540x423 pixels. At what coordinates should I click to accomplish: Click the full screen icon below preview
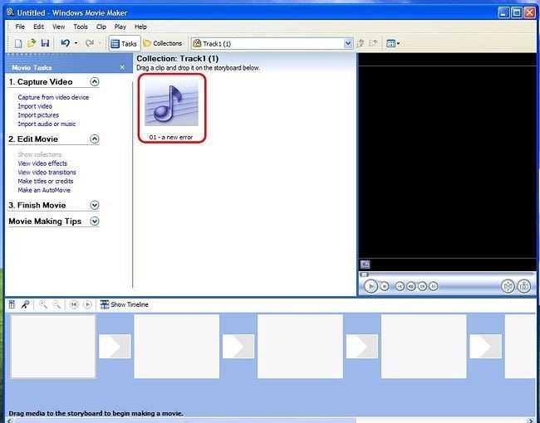click(365, 264)
